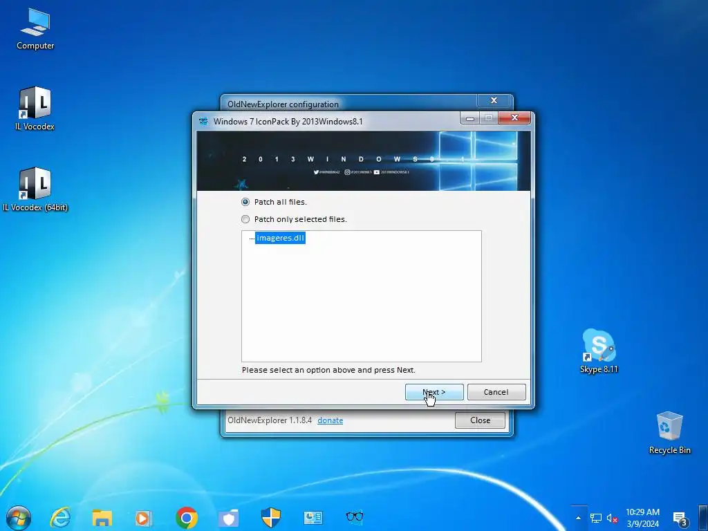This screenshot has height=531, width=708.
Task: Launch Internet Explorer from taskbar
Action: click(x=60, y=517)
